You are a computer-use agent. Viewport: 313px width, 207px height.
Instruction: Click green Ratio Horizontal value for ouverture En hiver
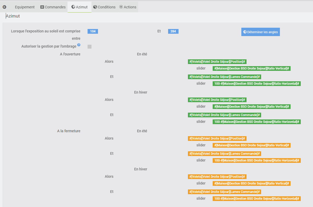coord(257,122)
